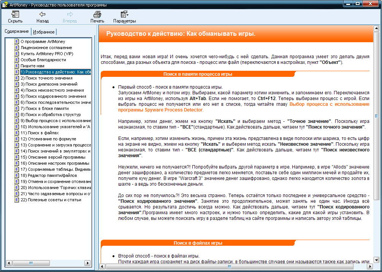This screenshot has height=272, width=382.
Task: Click contents tree horizontal scrollbar thumb
Action: 31,263
